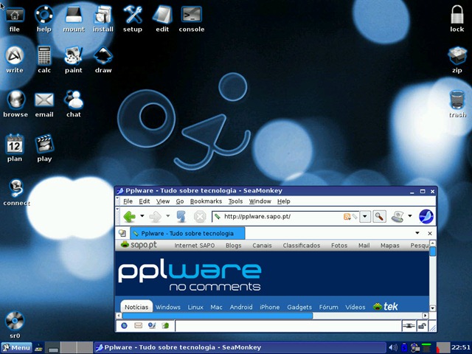Click the Notícias tab on Pplware

pyautogui.click(x=136, y=307)
